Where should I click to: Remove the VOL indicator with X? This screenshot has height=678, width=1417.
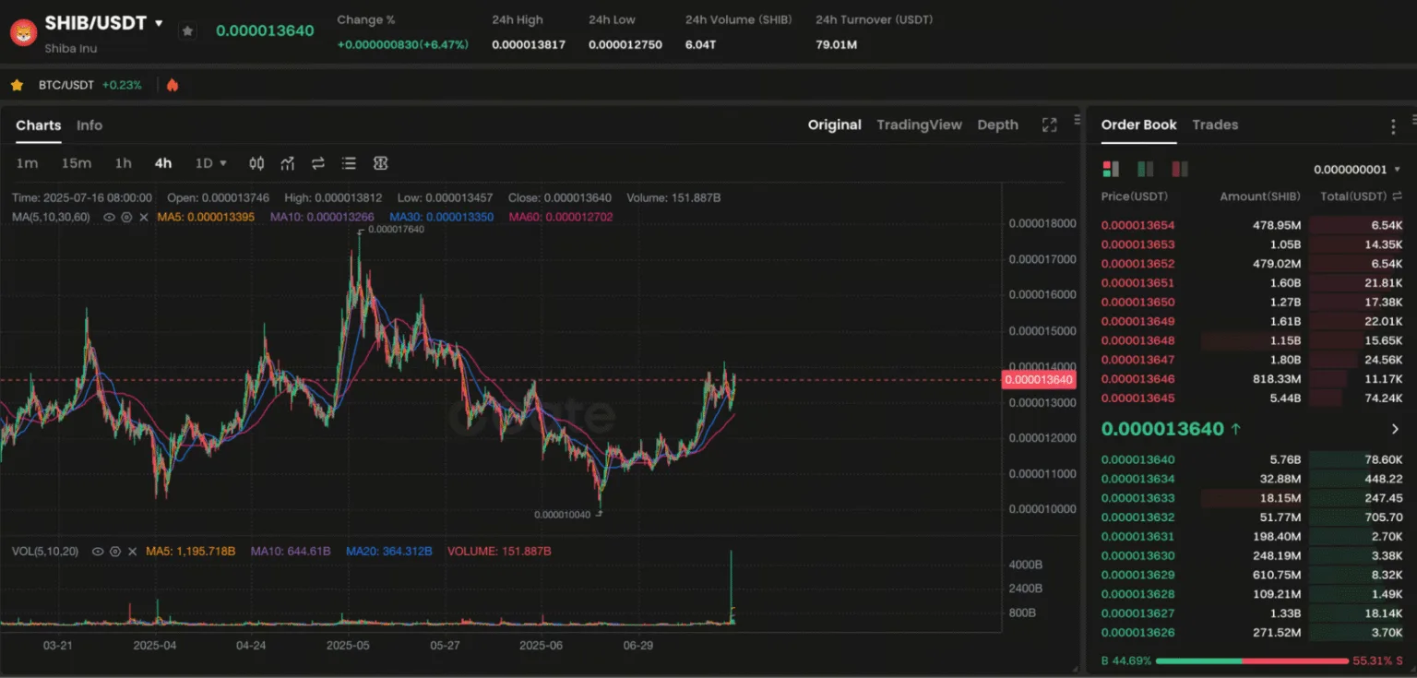(132, 552)
